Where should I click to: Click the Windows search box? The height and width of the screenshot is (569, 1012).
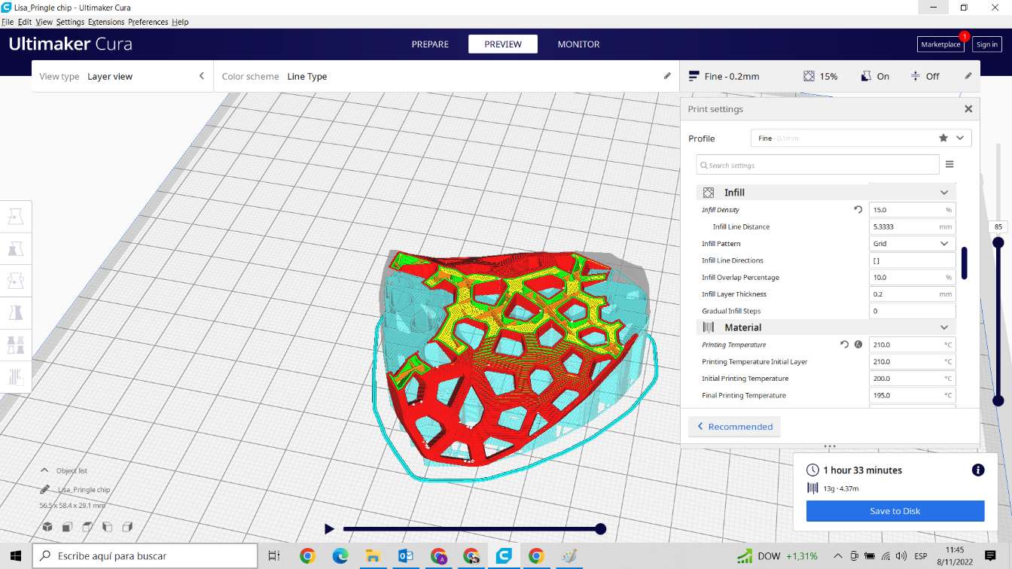tap(144, 556)
